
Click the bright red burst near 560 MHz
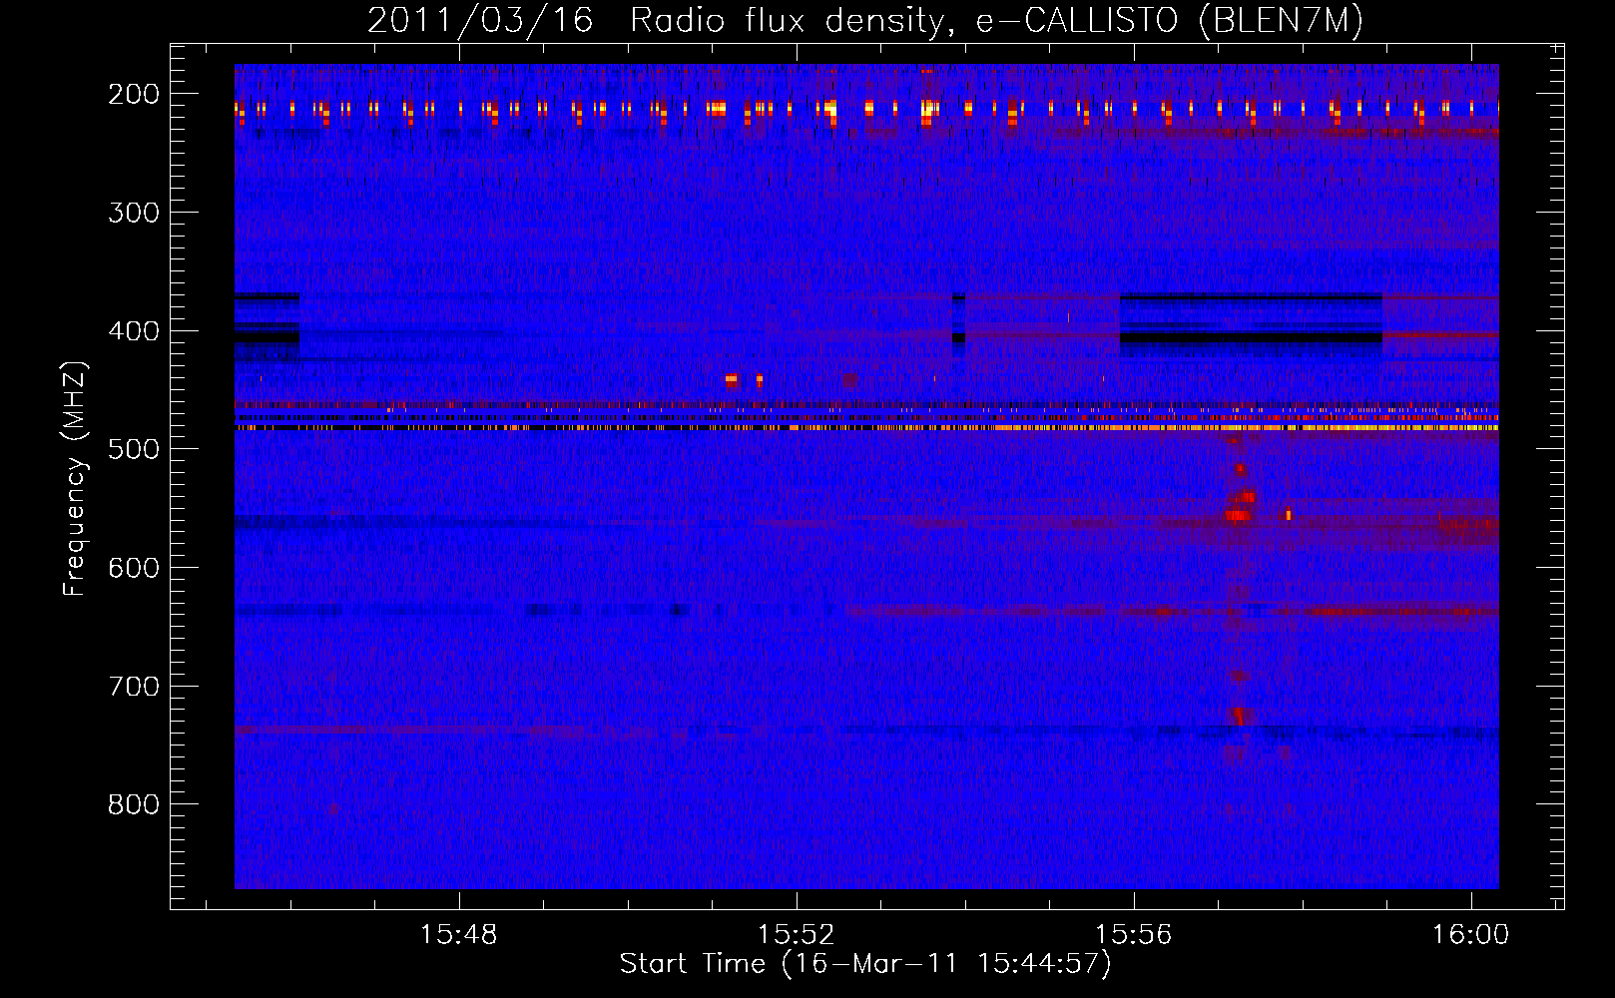(1238, 515)
